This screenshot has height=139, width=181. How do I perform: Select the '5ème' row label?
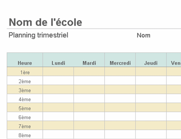tap(25, 109)
